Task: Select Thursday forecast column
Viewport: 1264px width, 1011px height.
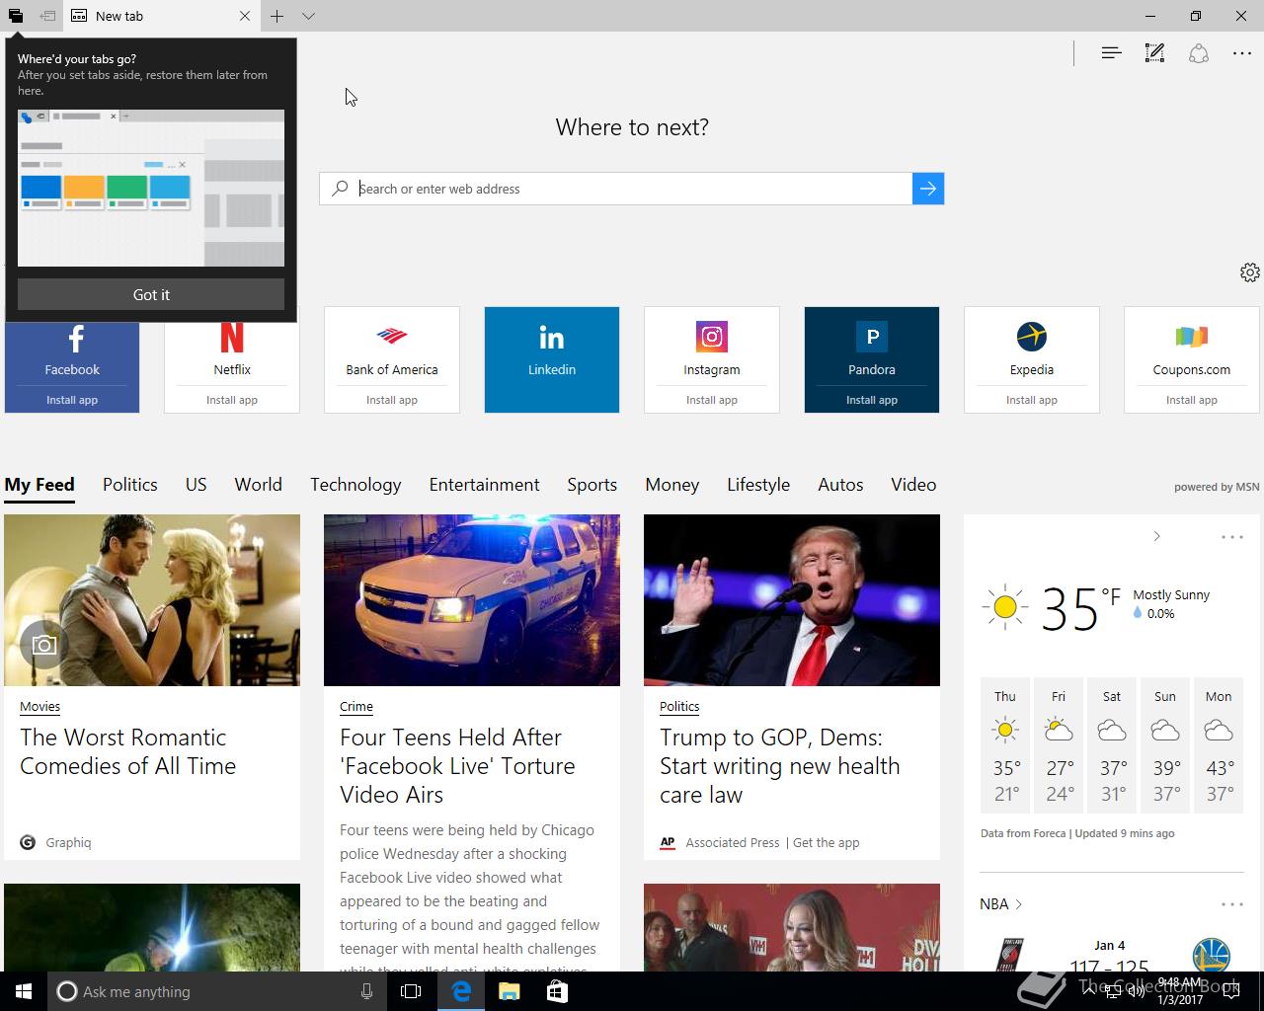Action: [1005, 745]
